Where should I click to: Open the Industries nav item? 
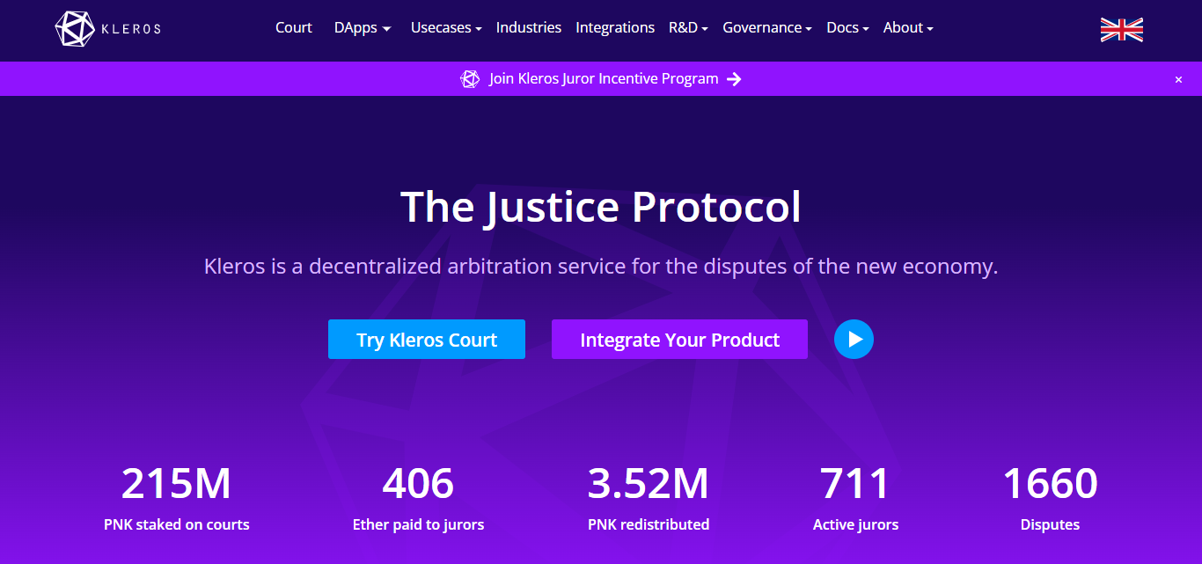point(528,28)
